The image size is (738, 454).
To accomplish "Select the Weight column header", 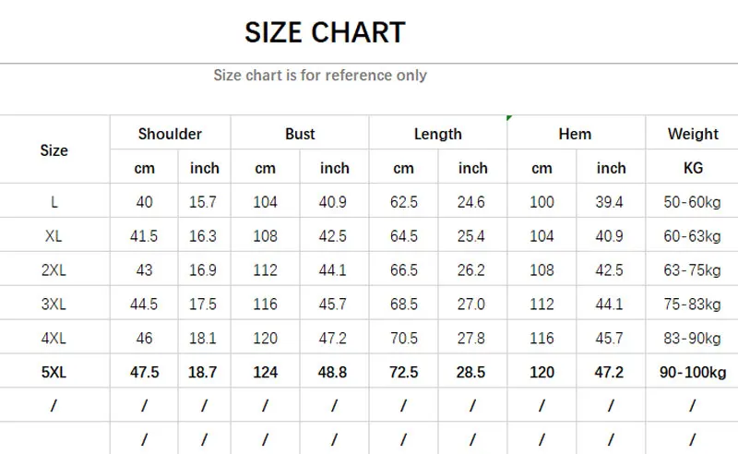I will [693, 134].
